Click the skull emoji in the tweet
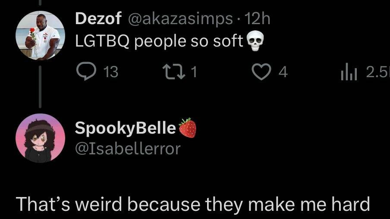Viewport: 390px width, 219px height. [x=255, y=42]
